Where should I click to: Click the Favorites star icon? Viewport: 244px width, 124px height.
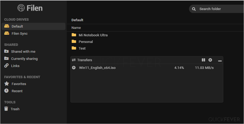coord(7,83)
